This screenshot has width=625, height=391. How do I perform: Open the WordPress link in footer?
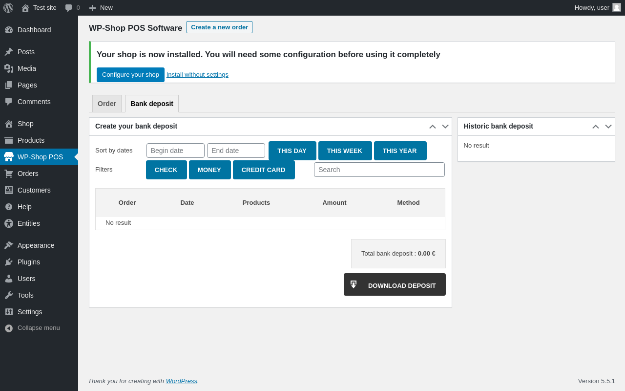click(182, 381)
